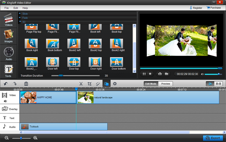Switch to Edit Mode

[151, 84]
